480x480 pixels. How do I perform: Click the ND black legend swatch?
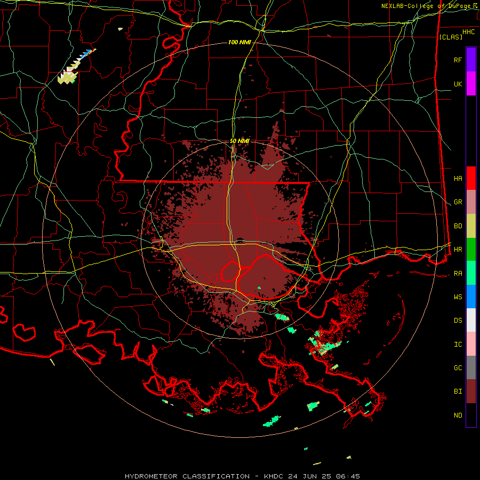tap(471, 415)
